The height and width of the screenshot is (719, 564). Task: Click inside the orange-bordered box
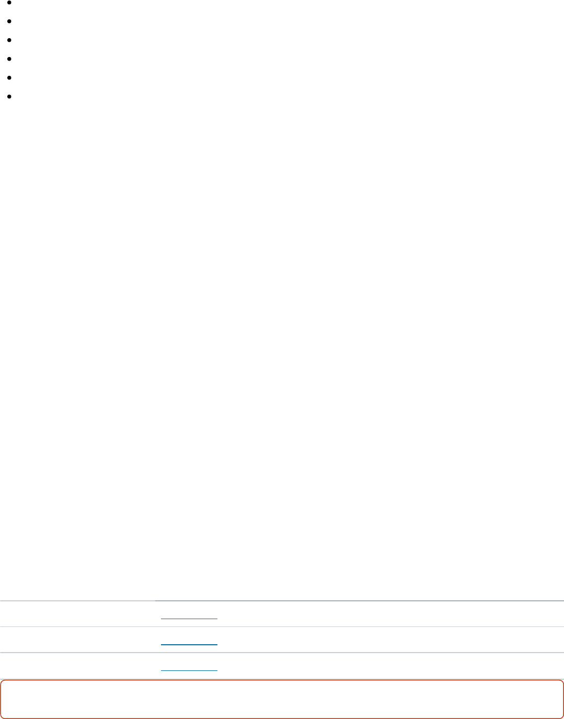tap(282, 699)
